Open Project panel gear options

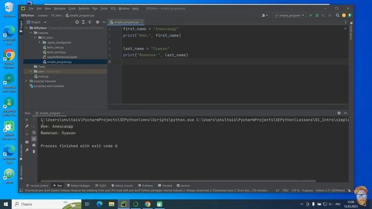(x=98, y=22)
